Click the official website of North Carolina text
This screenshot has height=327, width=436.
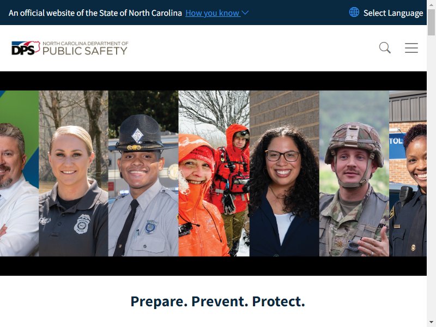pyautogui.click(x=95, y=13)
